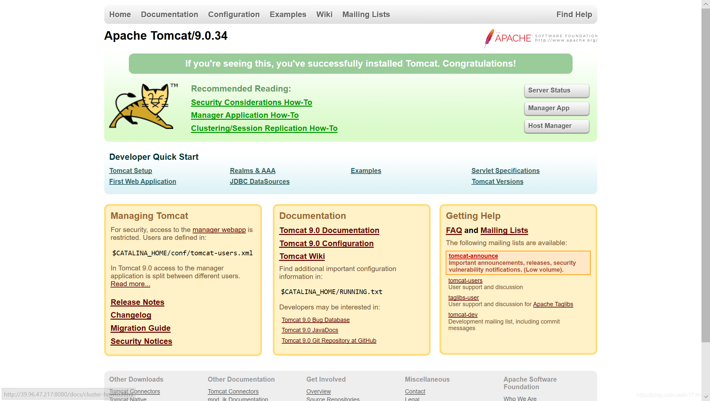
Task: Open Tomcat 9.0 Git Repository at GitHub
Action: click(329, 341)
